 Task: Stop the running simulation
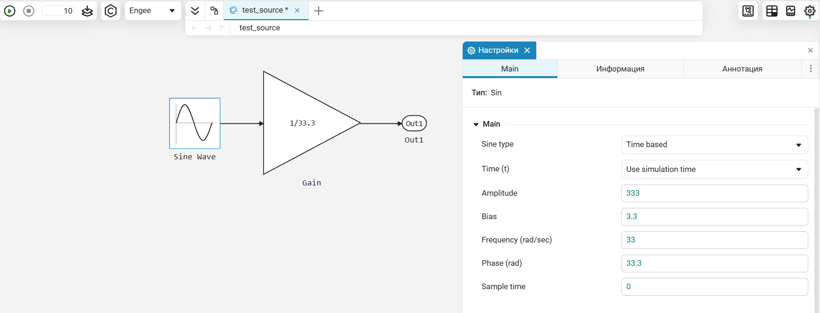pyautogui.click(x=29, y=11)
